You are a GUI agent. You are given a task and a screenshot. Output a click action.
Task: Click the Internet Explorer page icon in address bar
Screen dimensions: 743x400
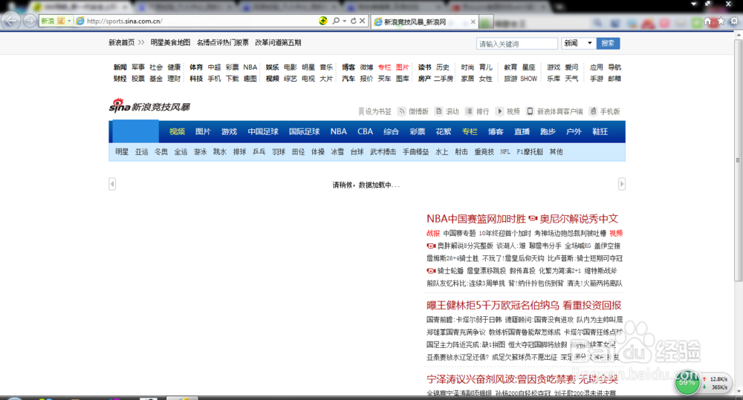[80, 22]
